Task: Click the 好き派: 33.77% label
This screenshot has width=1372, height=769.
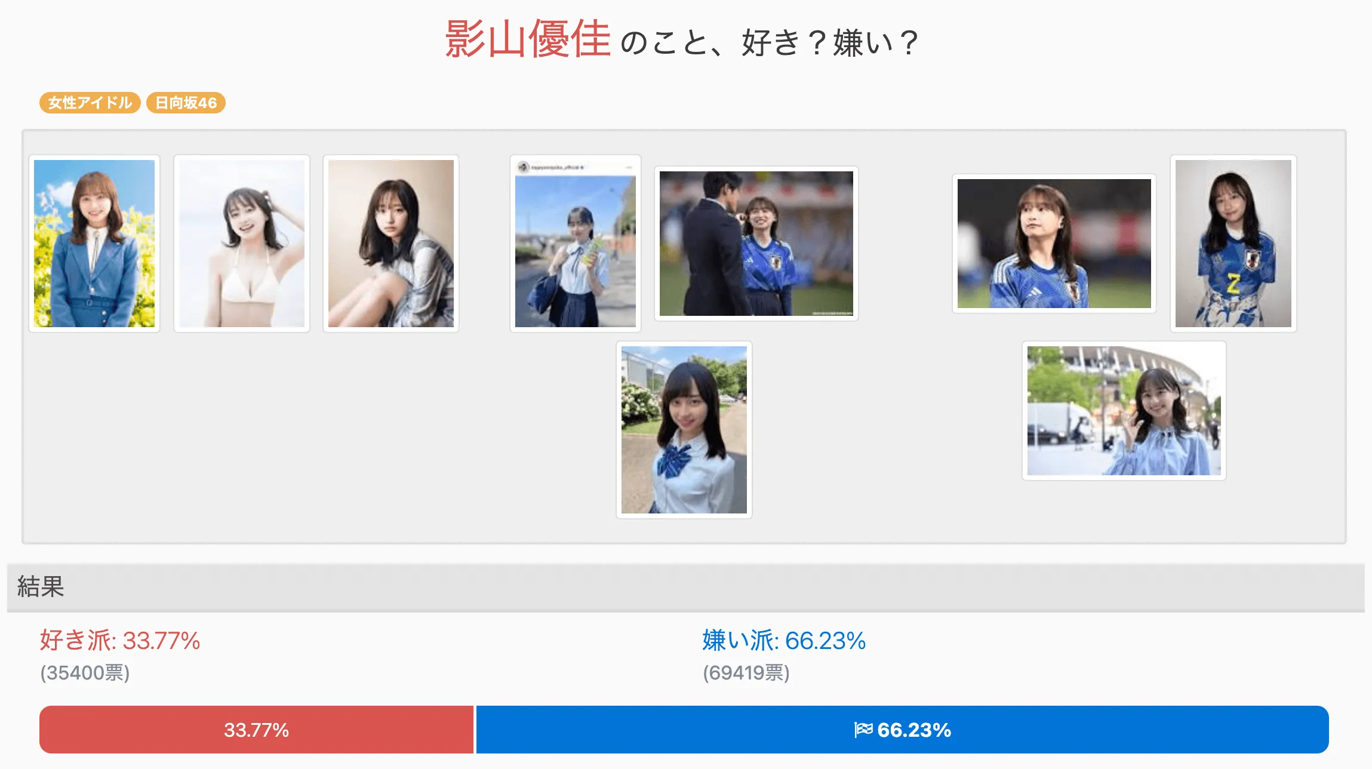Action: coord(120,640)
